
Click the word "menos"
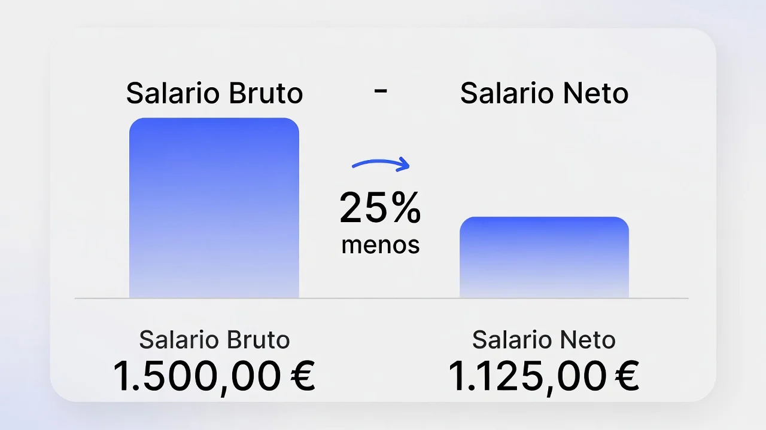pos(381,245)
